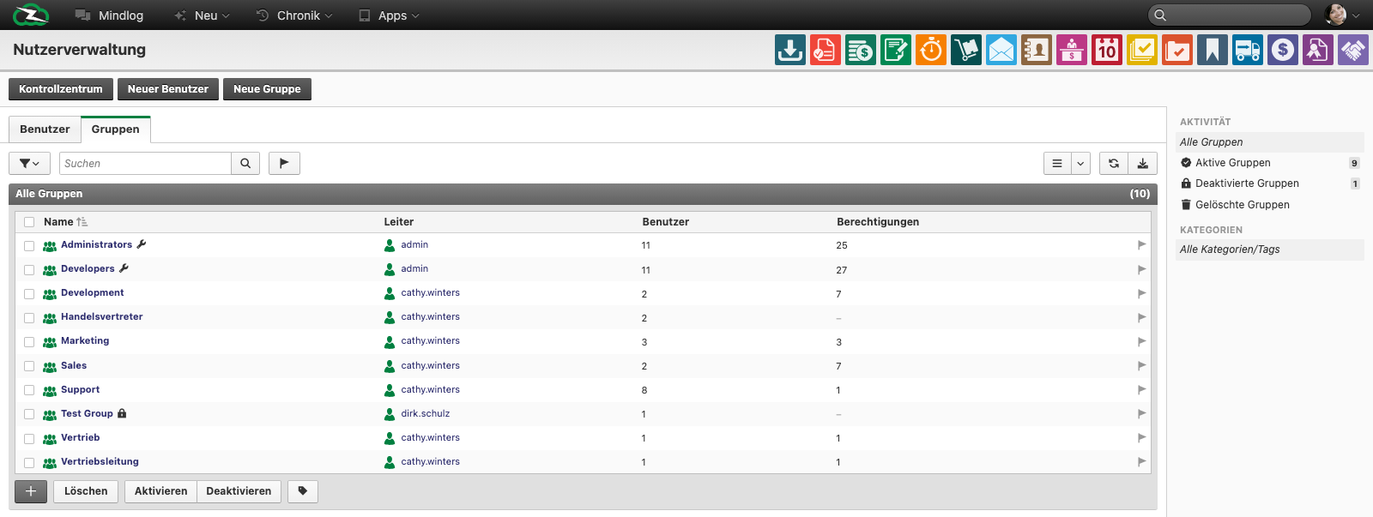Image resolution: width=1373 pixels, height=517 pixels.
Task: Click the flag at end of Administrators row
Action: click(x=1141, y=245)
